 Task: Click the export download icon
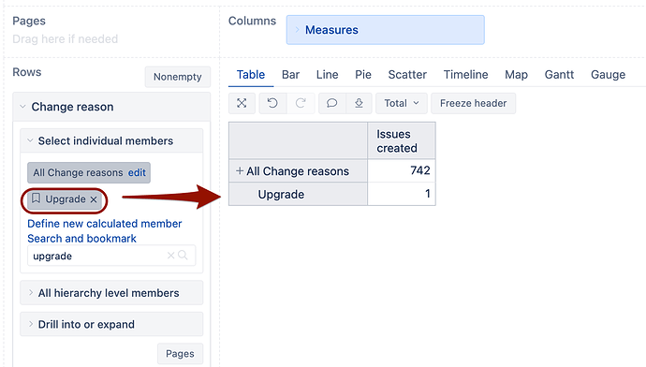point(359,103)
